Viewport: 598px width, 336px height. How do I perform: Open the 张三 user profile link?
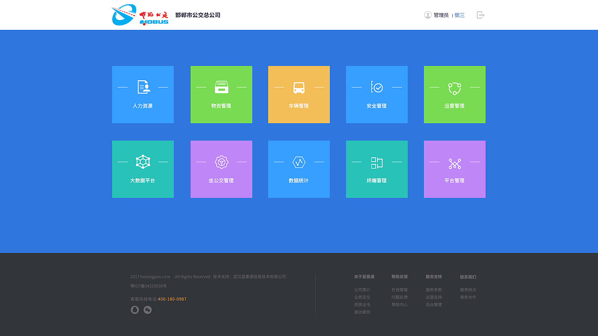[x=459, y=14]
